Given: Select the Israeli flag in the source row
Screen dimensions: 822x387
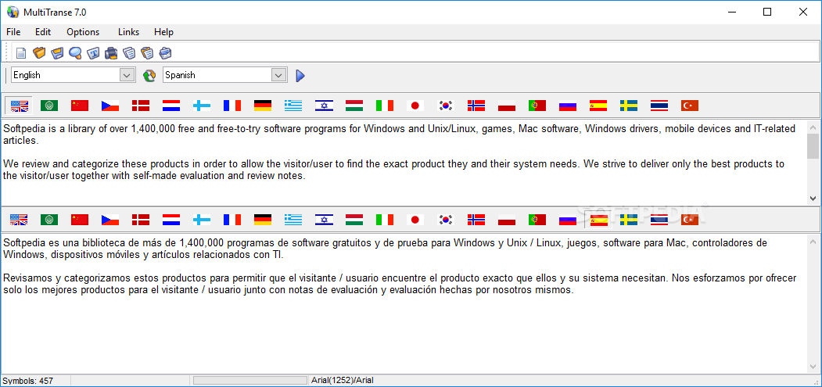Looking at the screenshot, I should coord(324,106).
